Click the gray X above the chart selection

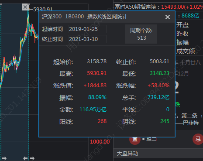25,7
